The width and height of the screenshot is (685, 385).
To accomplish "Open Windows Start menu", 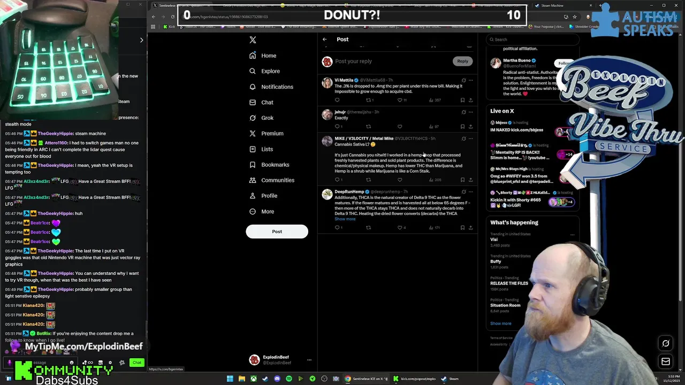I will pos(230,379).
